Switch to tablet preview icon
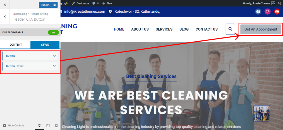Screen dimensions: 283x130 (48, 126)
